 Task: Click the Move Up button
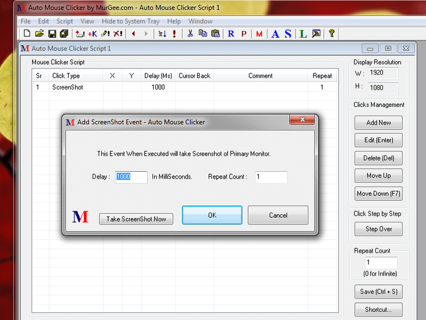tap(378, 175)
